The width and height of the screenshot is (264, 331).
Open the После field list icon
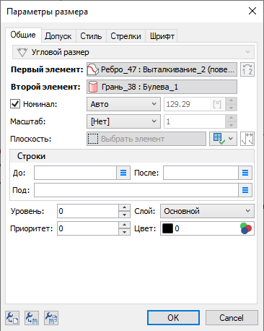(x=245, y=173)
